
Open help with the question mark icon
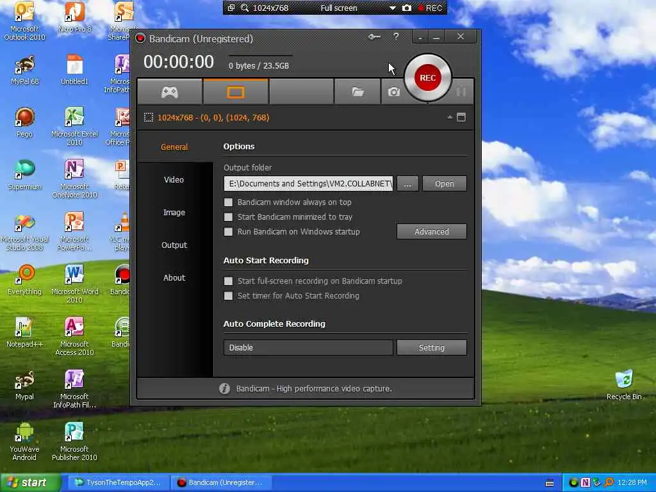click(396, 37)
